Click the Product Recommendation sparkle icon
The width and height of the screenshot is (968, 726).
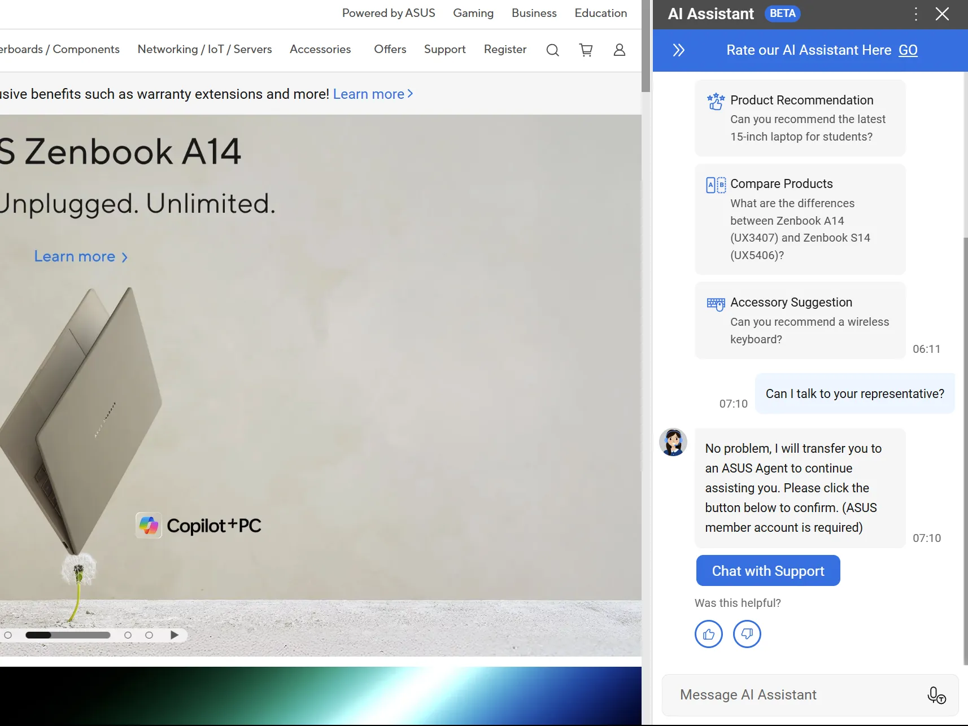click(x=716, y=101)
